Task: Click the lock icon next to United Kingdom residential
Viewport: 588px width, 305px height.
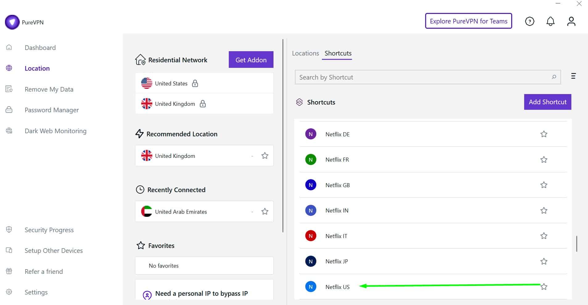Action: pyautogui.click(x=203, y=104)
